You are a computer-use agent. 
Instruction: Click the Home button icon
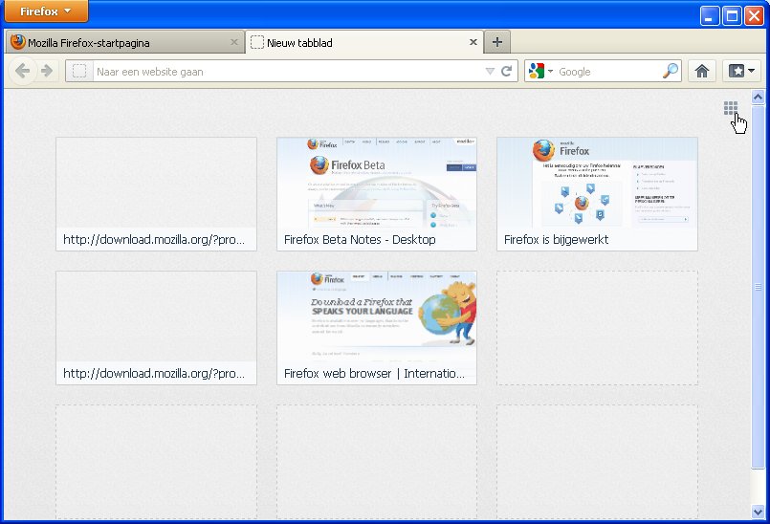click(702, 71)
